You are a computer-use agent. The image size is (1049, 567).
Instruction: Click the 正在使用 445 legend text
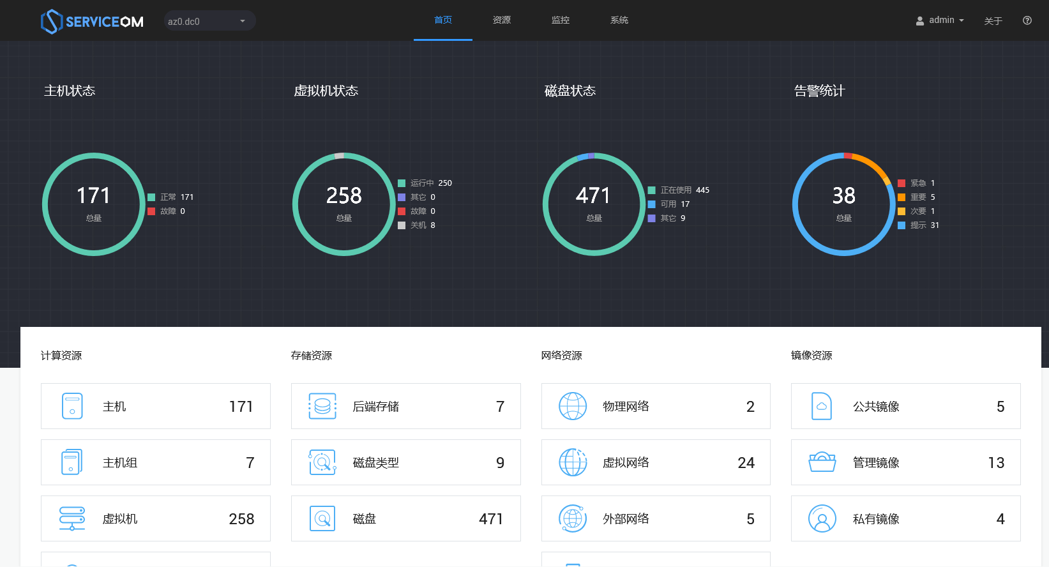(x=685, y=190)
